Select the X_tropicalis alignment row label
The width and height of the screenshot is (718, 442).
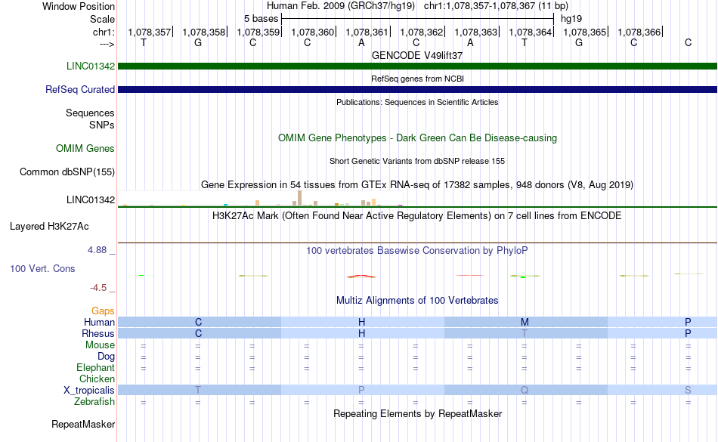[89, 390]
